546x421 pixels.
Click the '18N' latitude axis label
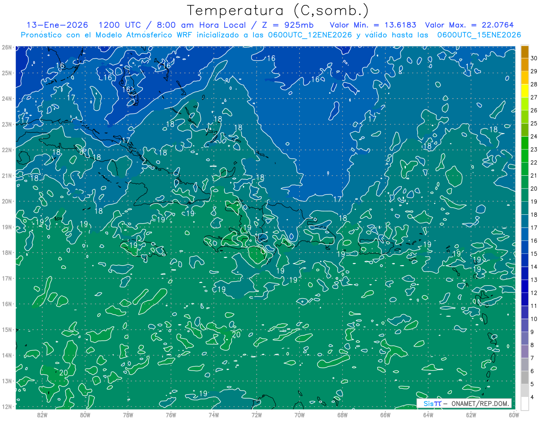(x=7, y=253)
